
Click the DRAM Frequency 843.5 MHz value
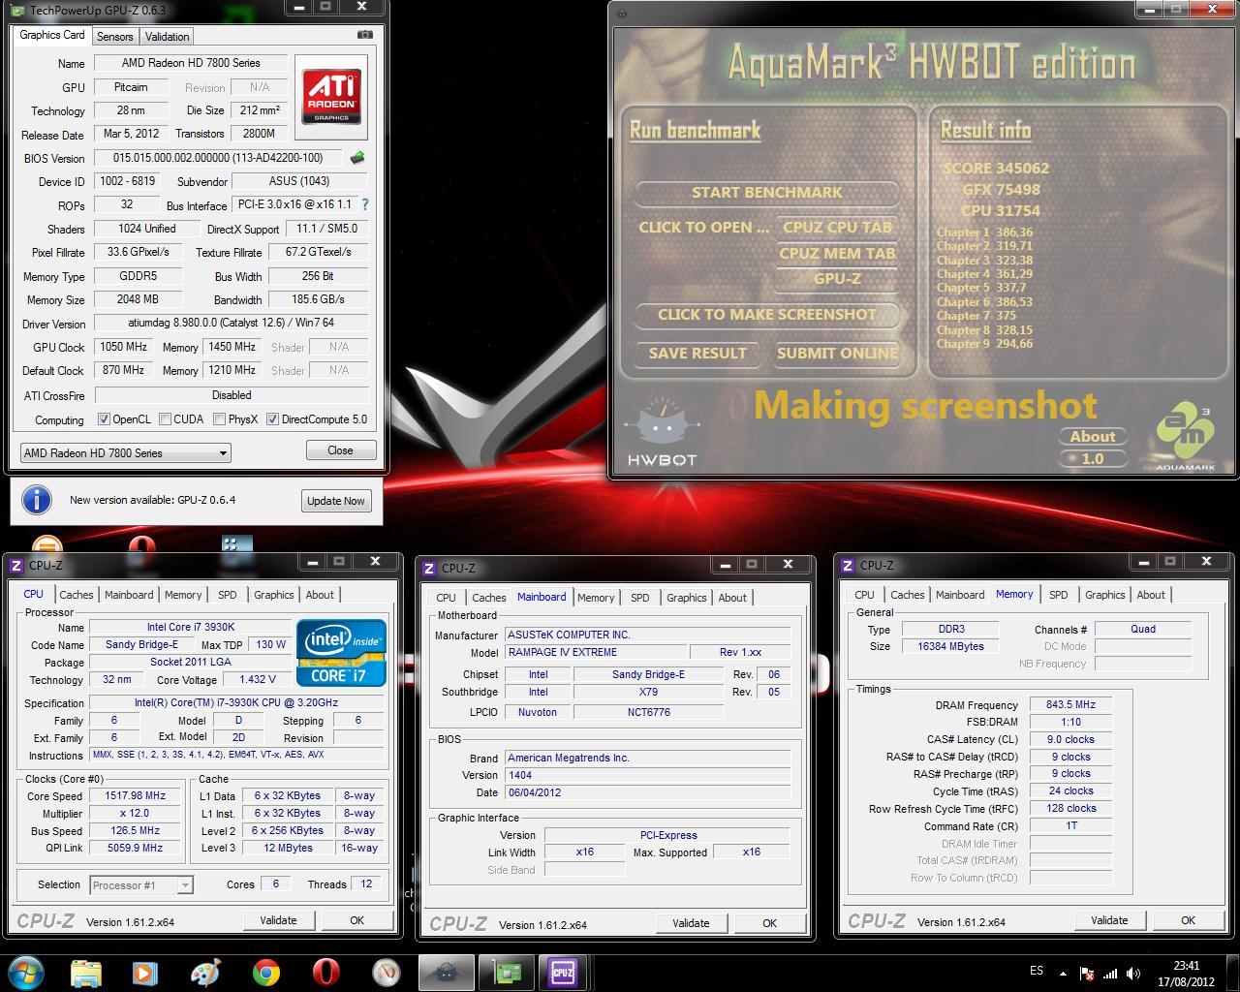coord(1070,704)
